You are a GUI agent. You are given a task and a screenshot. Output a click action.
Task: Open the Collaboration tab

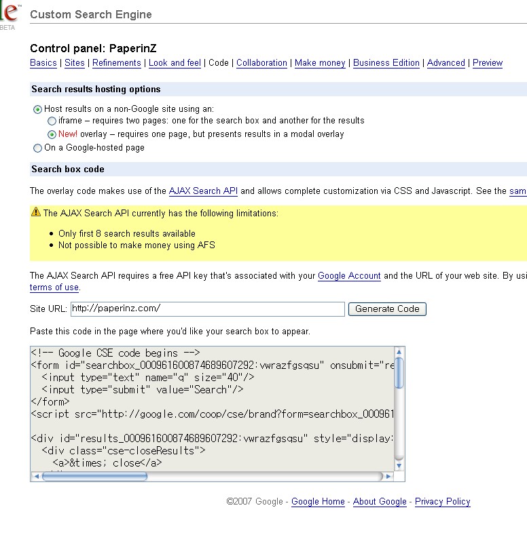click(x=261, y=63)
